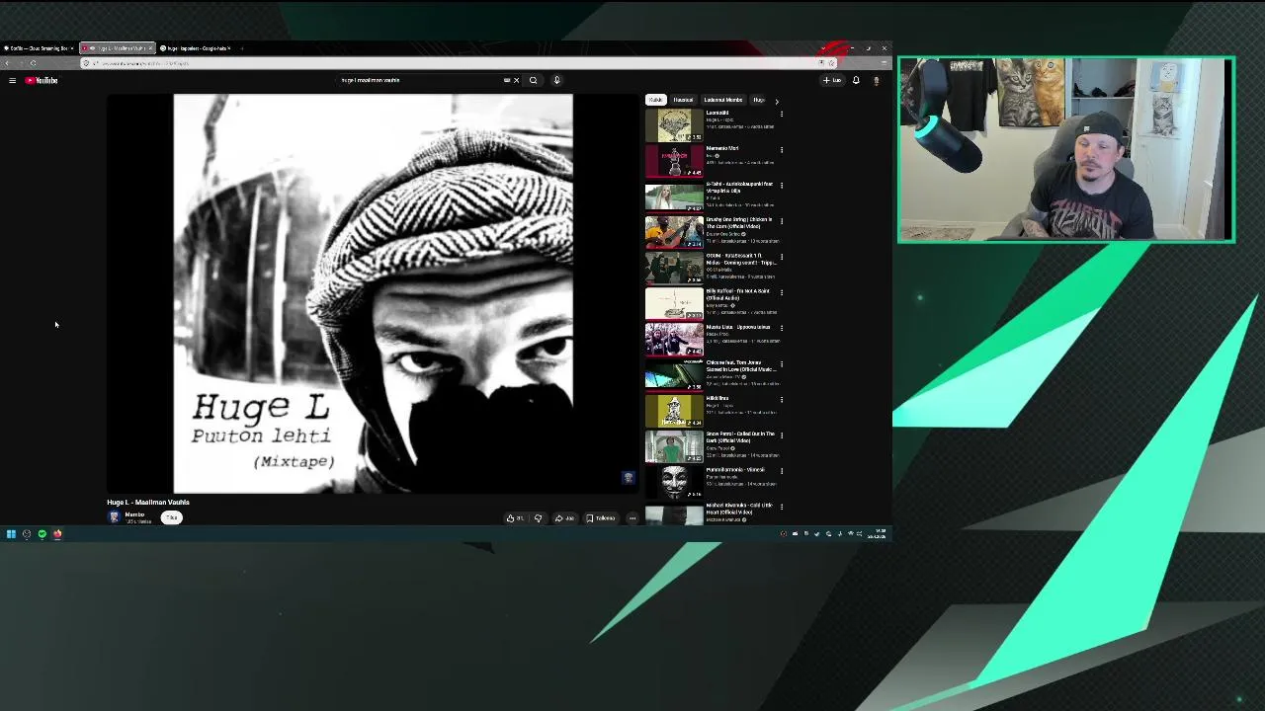Like the video with thumbs up

coord(515,518)
